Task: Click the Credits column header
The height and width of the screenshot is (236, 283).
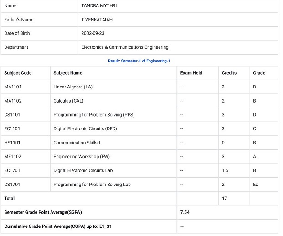Action: click(229, 73)
